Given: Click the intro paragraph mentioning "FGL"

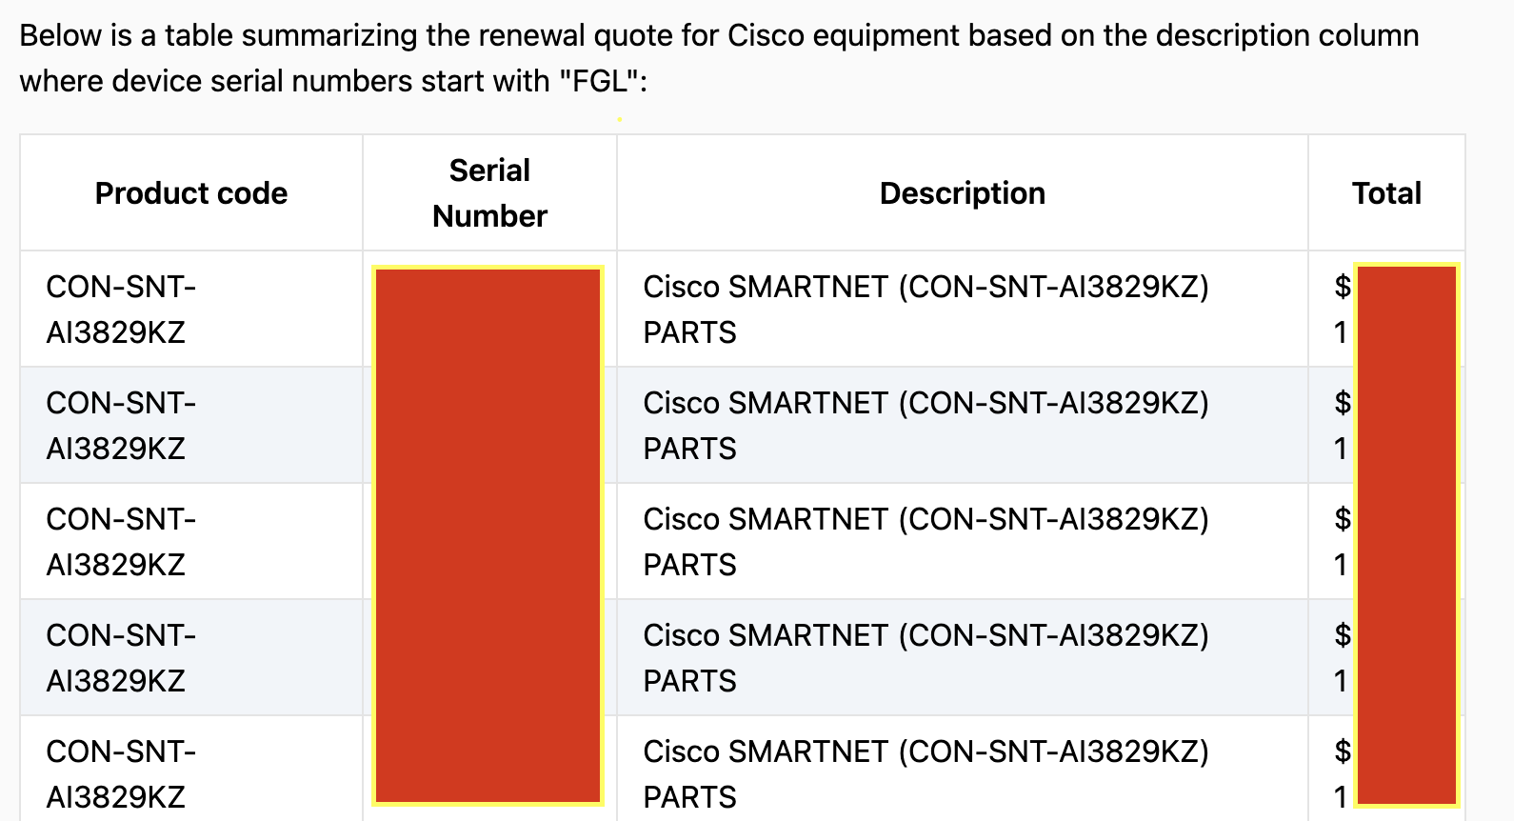Looking at the screenshot, I should click(719, 58).
